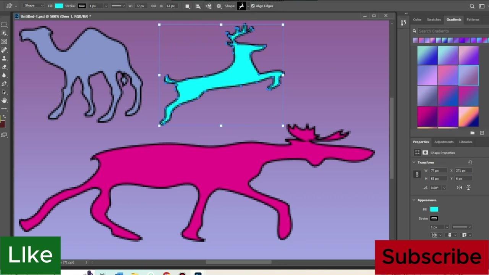Screen dimensions: 489x275
Task: Select the Frame tool
Action: click(4, 42)
